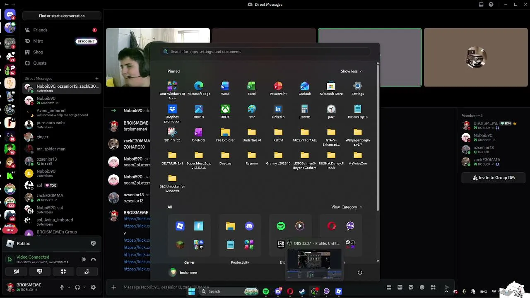Open the broismeme user account button
This screenshot has height=298, width=530.
[184, 272]
